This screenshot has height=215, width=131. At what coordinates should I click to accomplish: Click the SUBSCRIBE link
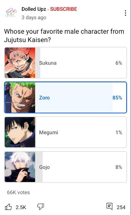(64, 9)
